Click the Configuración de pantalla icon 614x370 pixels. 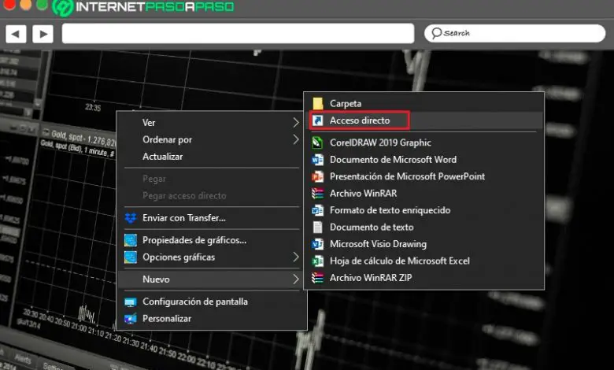point(131,302)
